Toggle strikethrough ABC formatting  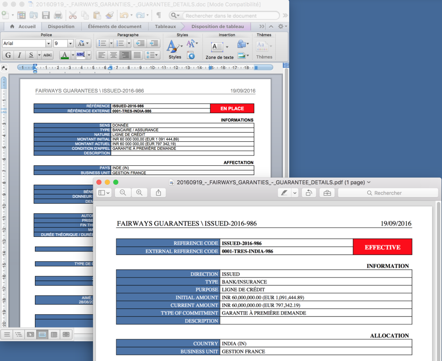point(47,55)
